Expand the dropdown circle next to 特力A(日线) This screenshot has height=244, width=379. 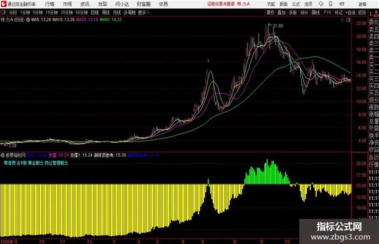point(28,20)
